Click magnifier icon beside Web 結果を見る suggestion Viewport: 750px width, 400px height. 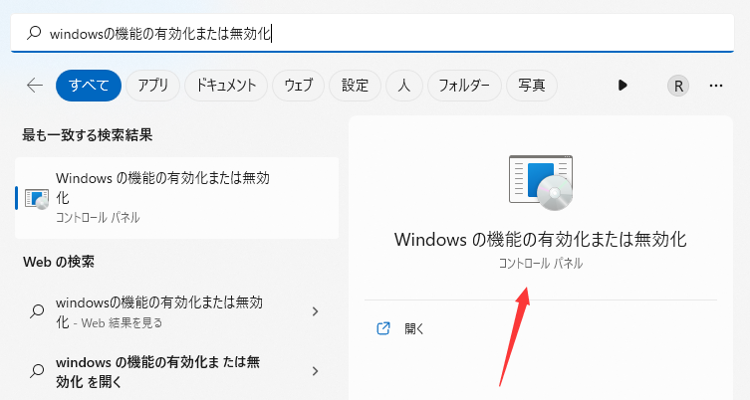click(37, 311)
